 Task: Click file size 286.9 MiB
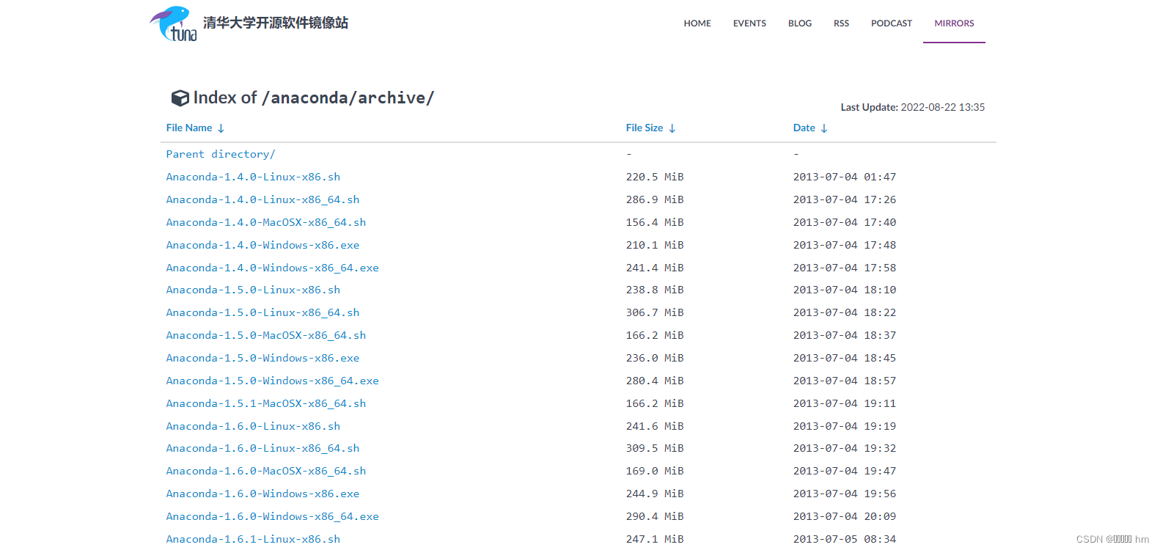[x=655, y=199]
